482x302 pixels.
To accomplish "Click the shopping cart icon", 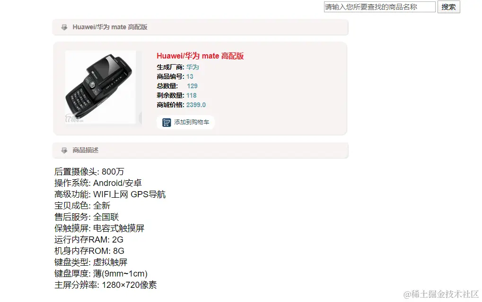I will 167,122.
